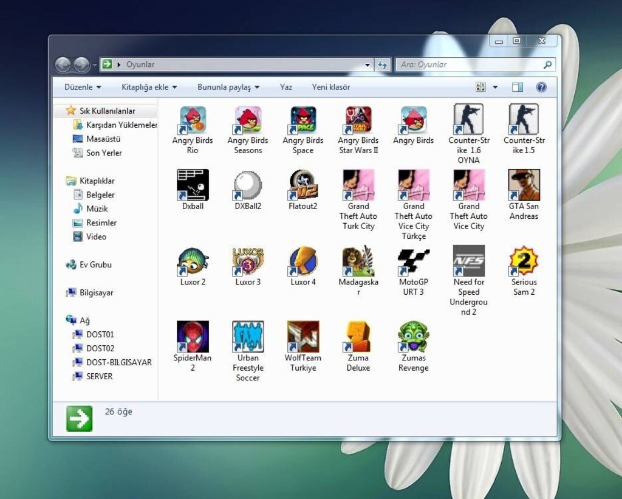The image size is (622, 499).
Task: Select the Counter-Strike 1.6 OYNA shortcut
Action: coord(468,134)
